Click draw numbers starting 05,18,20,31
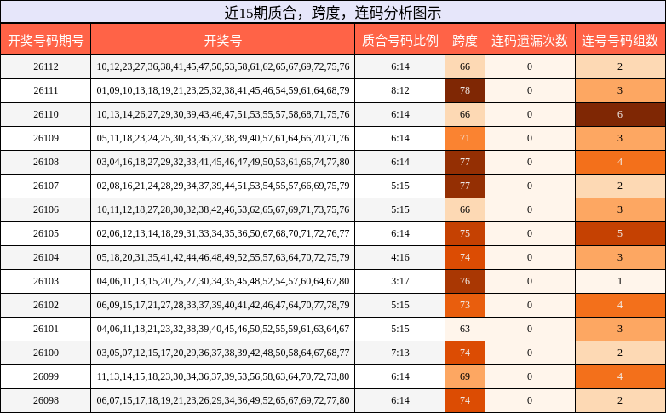This screenshot has width=666, height=413. 223,256
